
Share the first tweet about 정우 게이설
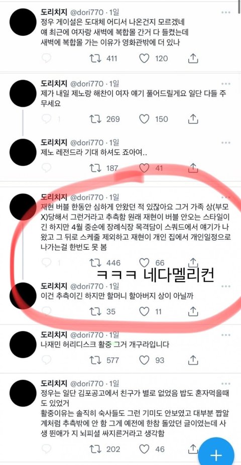tap(193, 58)
